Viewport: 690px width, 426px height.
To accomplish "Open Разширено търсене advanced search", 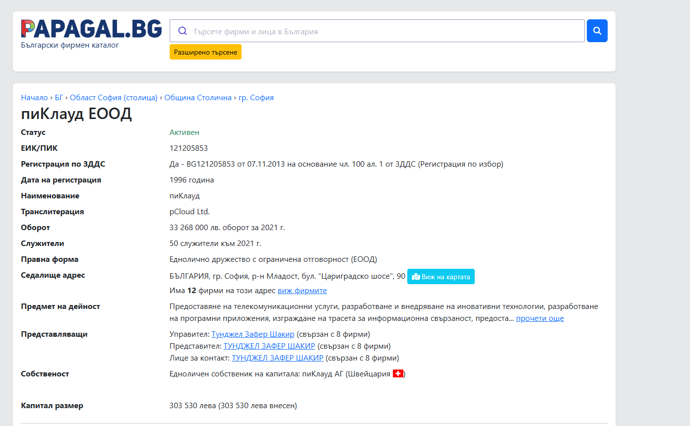I will [205, 52].
